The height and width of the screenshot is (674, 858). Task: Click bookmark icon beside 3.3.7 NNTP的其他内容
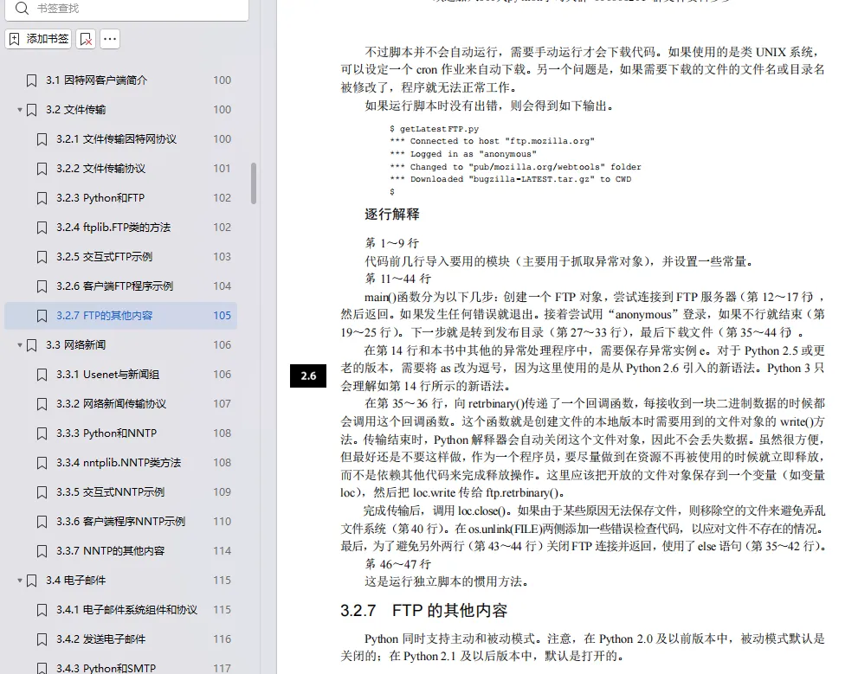coord(42,551)
